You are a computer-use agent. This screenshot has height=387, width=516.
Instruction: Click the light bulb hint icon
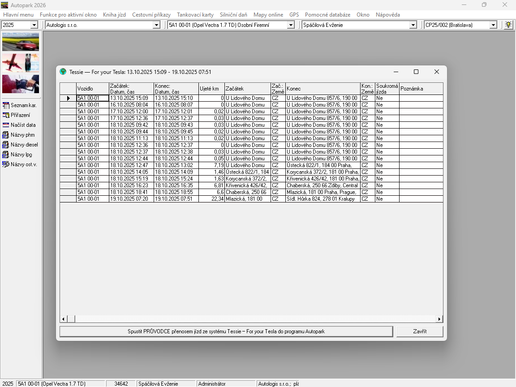point(508,25)
